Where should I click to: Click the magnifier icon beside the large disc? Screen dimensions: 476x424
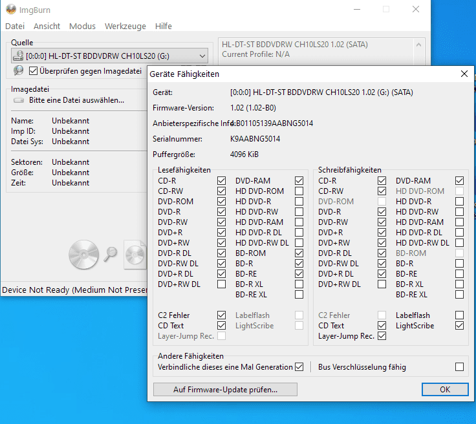111,254
